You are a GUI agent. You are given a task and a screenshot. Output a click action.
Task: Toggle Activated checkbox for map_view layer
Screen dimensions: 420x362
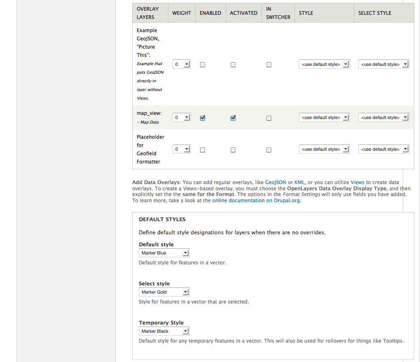(x=233, y=118)
